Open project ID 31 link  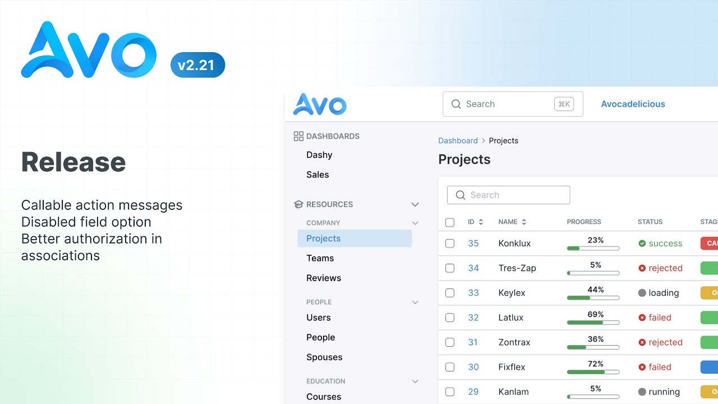(x=473, y=342)
